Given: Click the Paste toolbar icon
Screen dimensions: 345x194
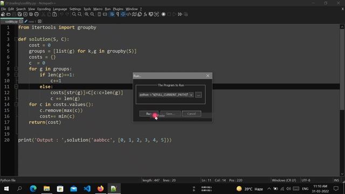Looking at the screenshot, I should click(54, 15).
